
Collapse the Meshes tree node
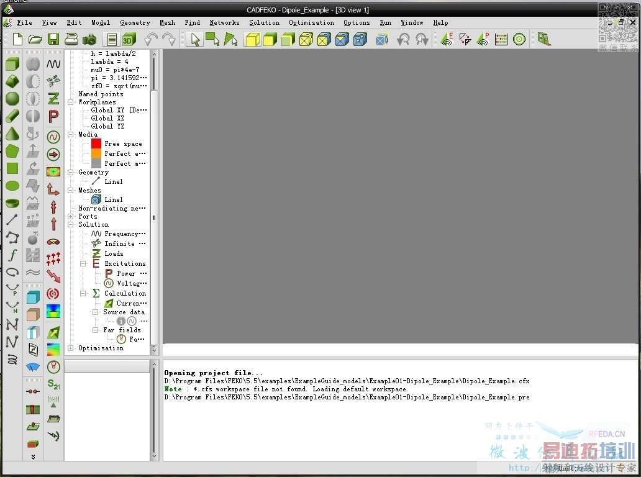click(x=70, y=191)
